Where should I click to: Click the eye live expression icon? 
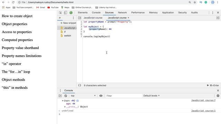(x=101, y=96)
